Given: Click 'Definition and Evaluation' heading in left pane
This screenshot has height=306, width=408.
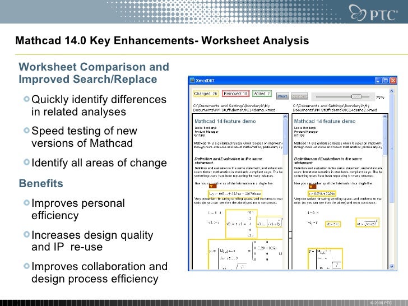Looking at the screenshot, I should tap(228, 160).
